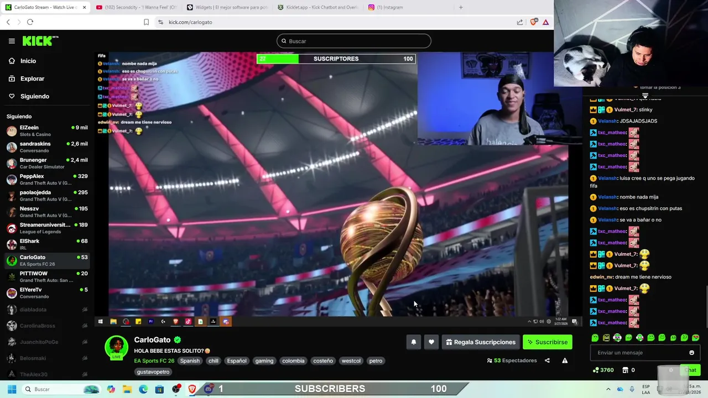Open ElZeein's channel in the followed list
Viewport: 708px width, 398px height.
click(47, 131)
